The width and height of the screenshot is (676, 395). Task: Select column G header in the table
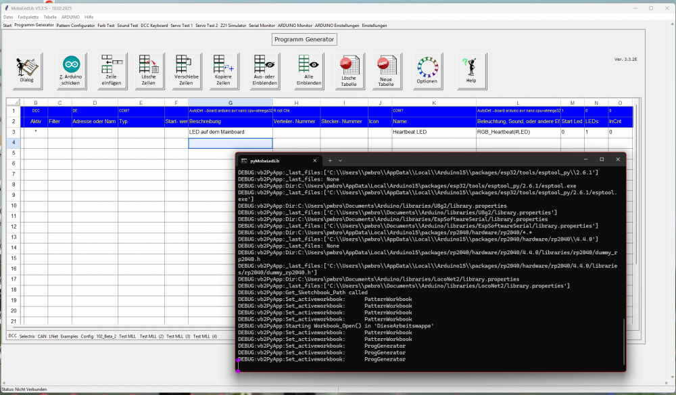(x=231, y=103)
